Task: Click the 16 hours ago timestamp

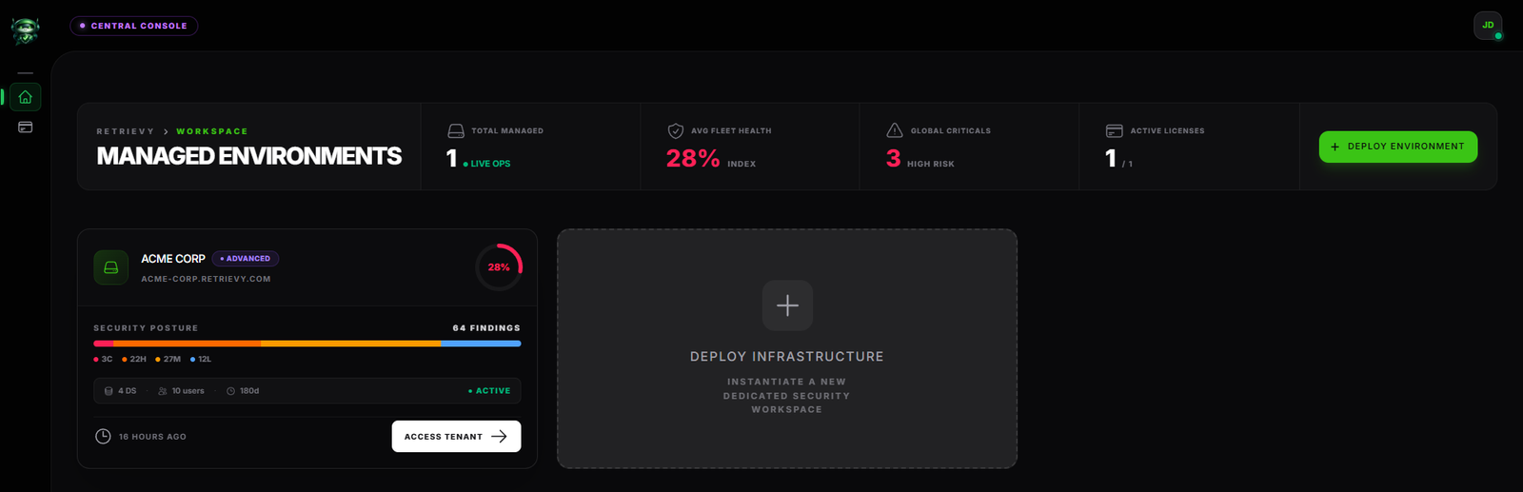Action: point(152,437)
